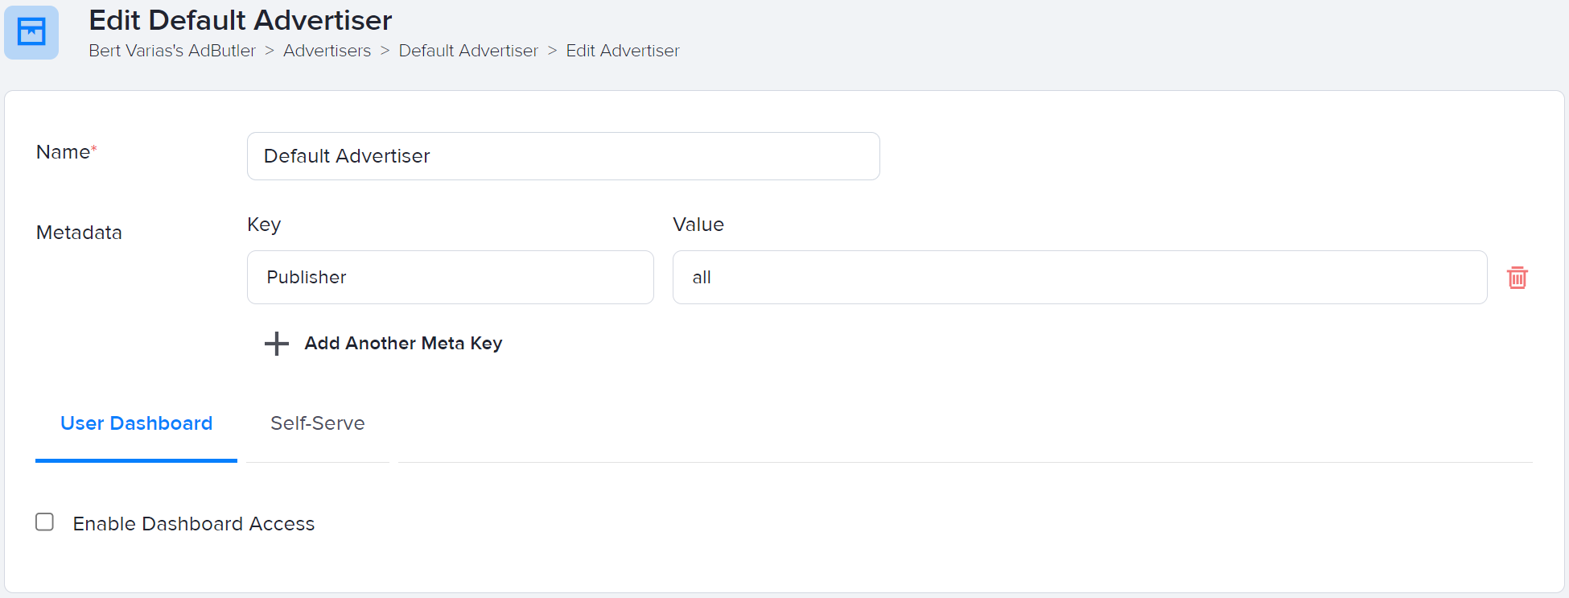
Task: Click the Edit Default Advertiser page title
Action: (240, 20)
